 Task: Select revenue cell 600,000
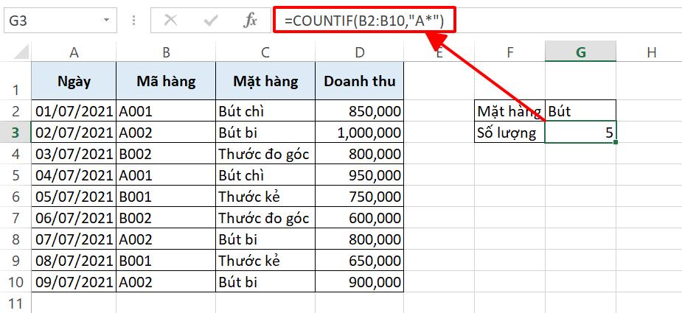click(x=359, y=217)
